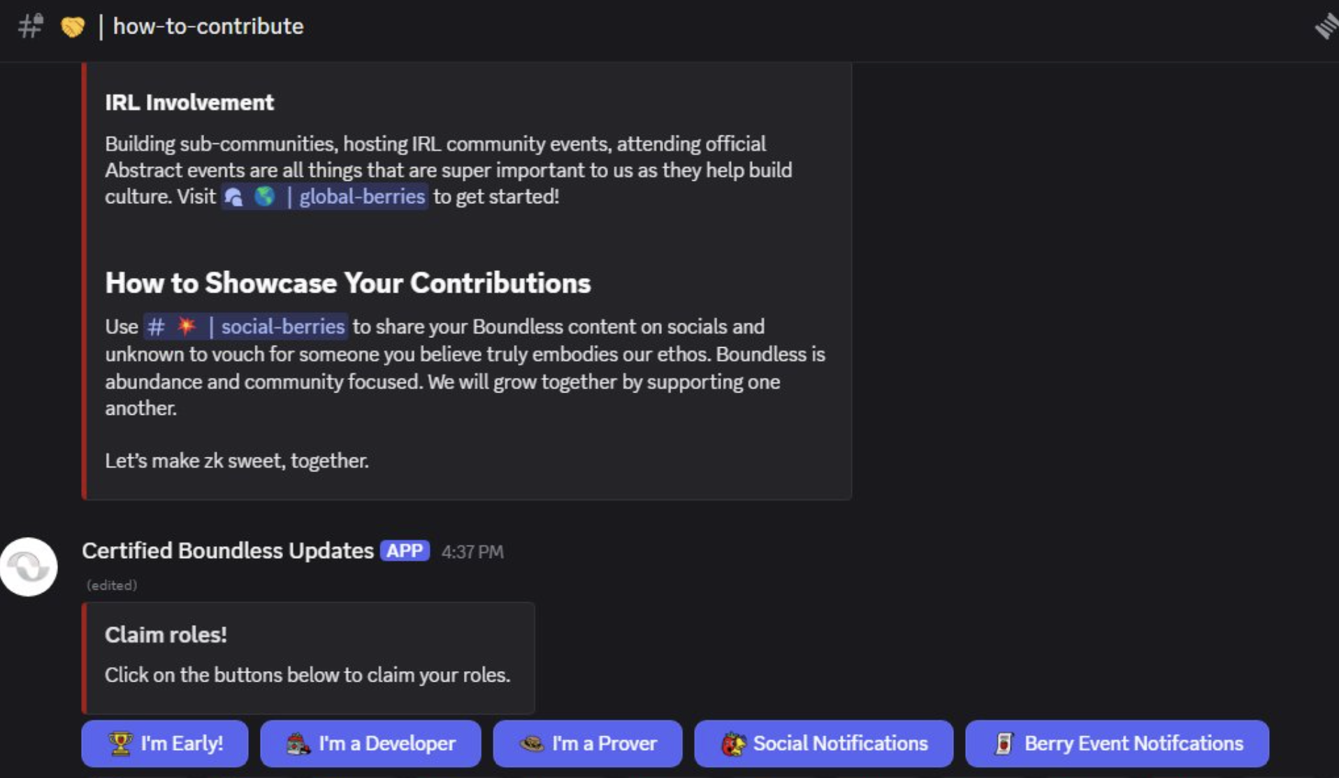This screenshot has width=1339, height=778.
Task: Open the global-berries channel link
Action: click(x=361, y=197)
